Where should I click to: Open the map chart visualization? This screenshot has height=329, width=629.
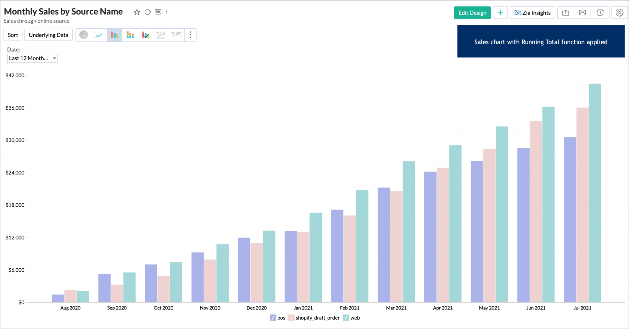[176, 35]
